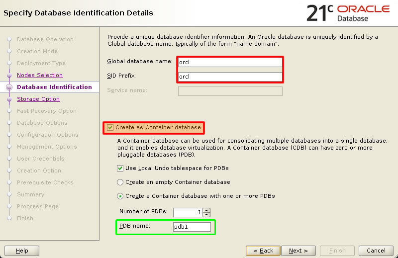Screen dimensions: 398x258
Task: Click the PDB name label
Action: [134, 226]
